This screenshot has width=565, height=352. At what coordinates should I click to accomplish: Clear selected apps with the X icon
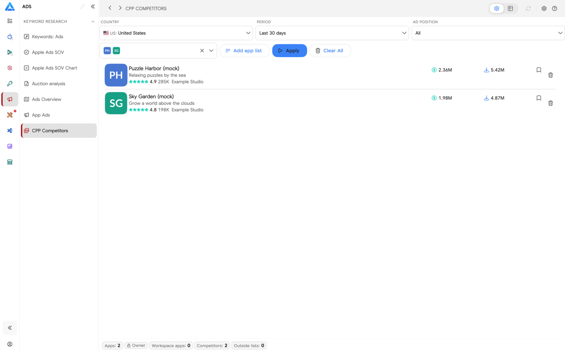202,51
